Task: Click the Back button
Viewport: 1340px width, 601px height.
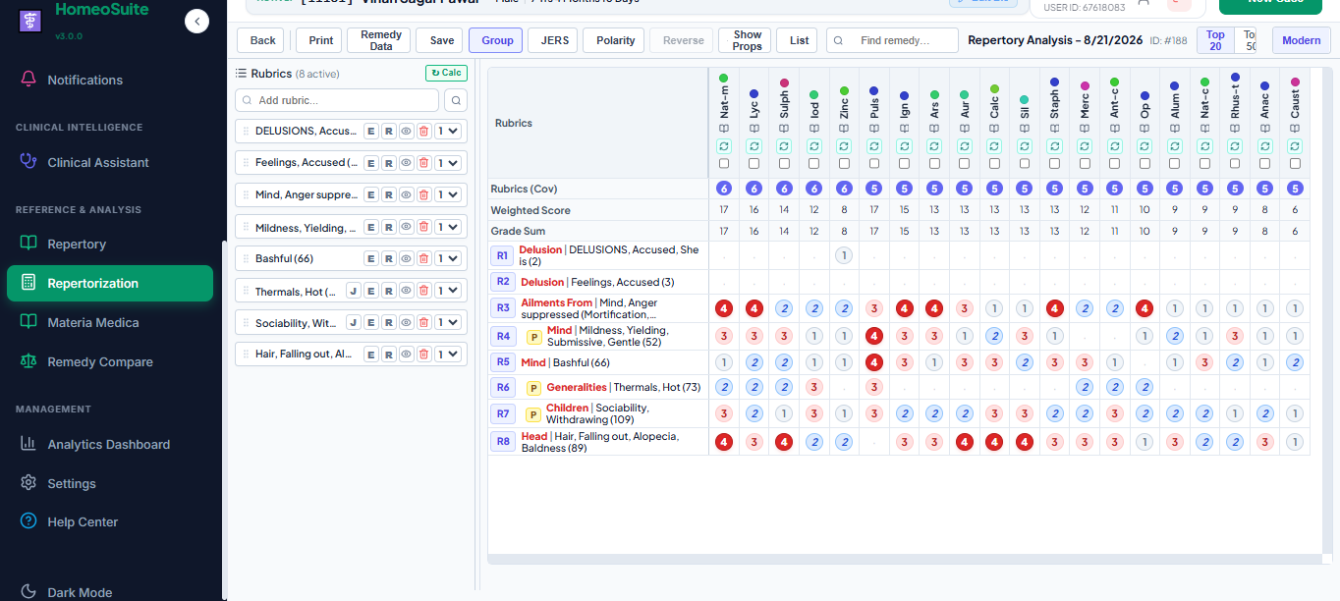Action: (262, 40)
